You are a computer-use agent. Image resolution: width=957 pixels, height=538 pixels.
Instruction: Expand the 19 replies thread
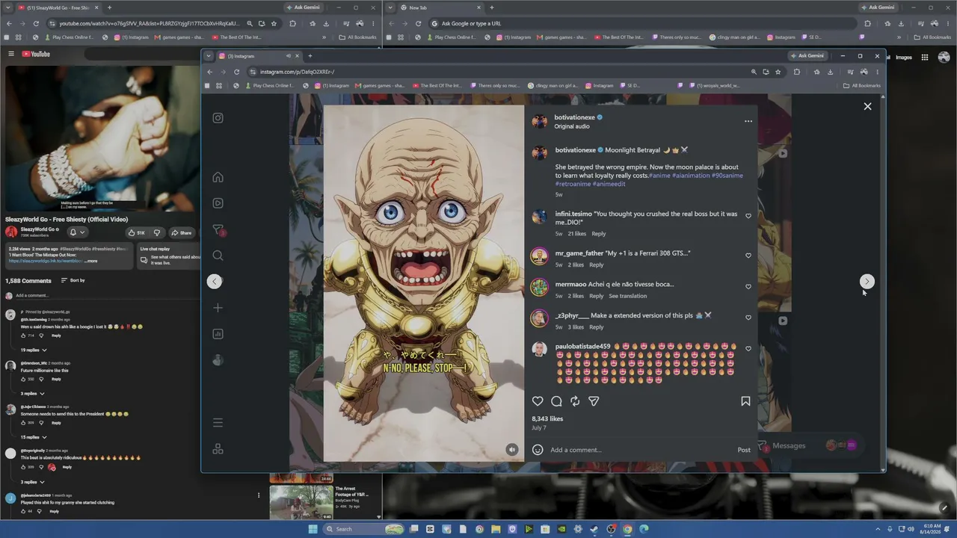coord(34,350)
